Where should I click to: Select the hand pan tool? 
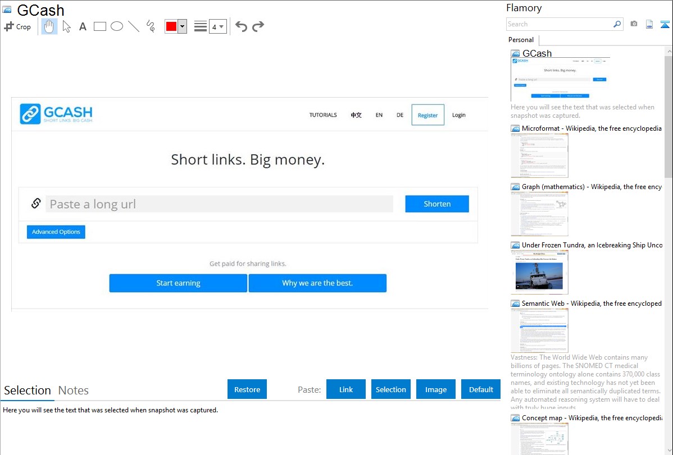coord(49,26)
